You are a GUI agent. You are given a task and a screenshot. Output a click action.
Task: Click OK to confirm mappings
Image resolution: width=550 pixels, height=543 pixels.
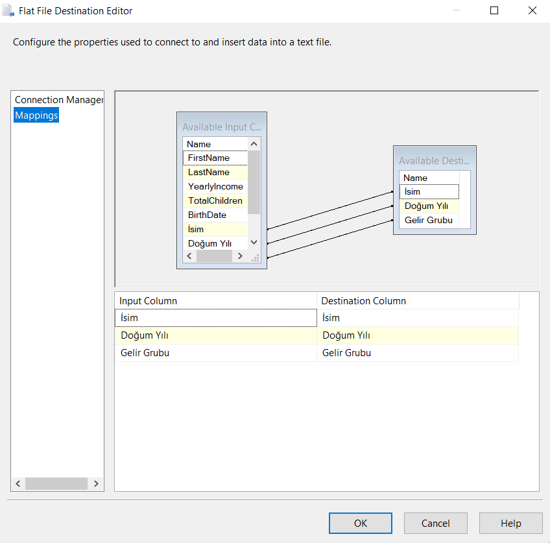[x=360, y=523]
